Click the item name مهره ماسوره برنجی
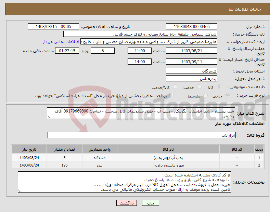 click(168, 165)
